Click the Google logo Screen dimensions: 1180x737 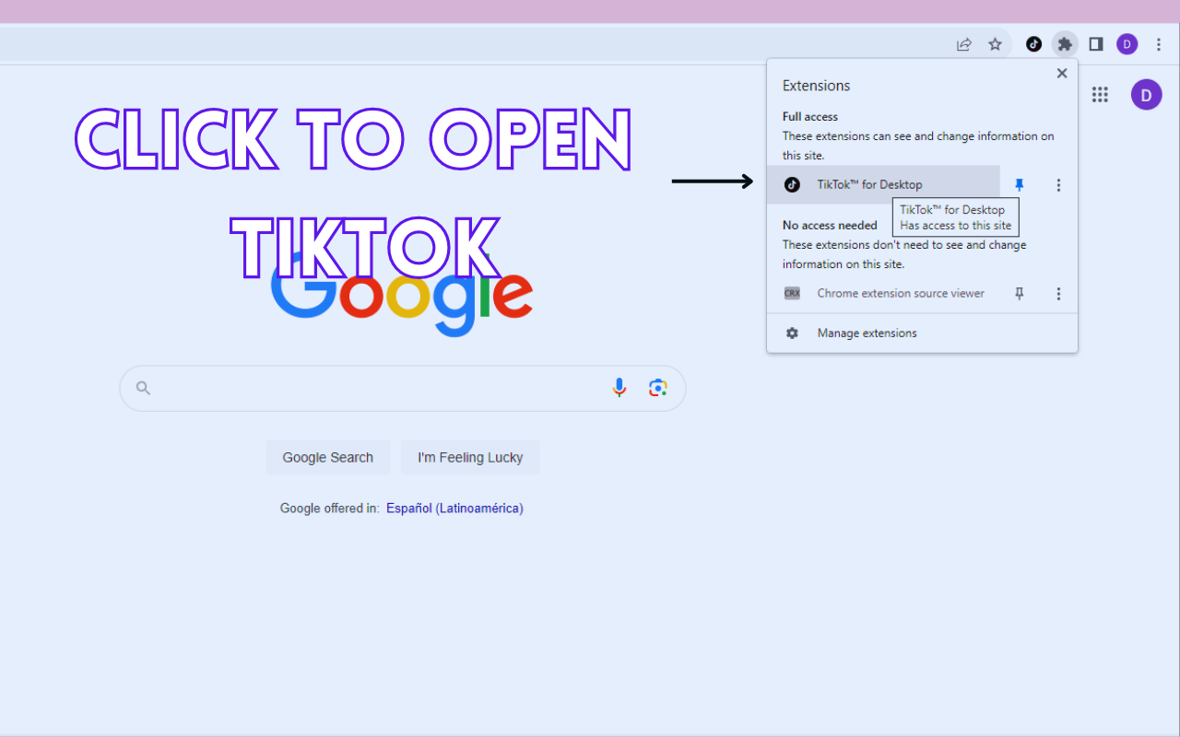[402, 293]
